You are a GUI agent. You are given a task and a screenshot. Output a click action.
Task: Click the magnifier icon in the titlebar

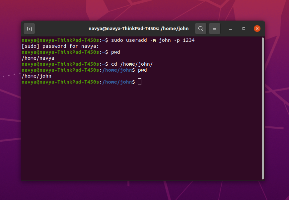pos(200,29)
